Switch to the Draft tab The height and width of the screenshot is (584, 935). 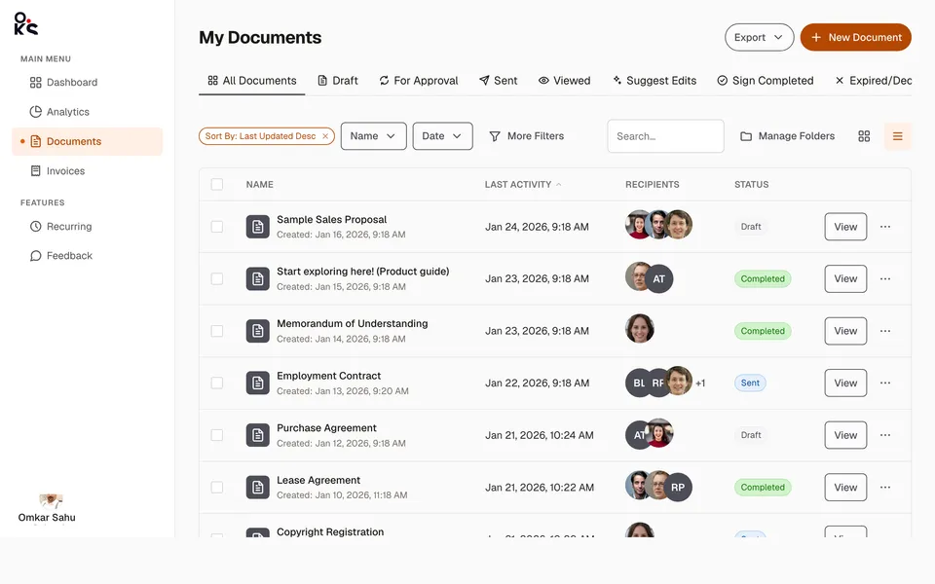click(338, 81)
